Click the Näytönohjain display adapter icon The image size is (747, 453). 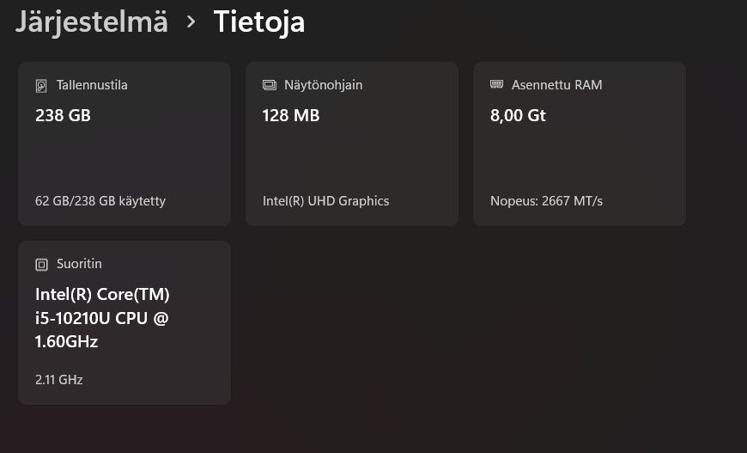[269, 85]
